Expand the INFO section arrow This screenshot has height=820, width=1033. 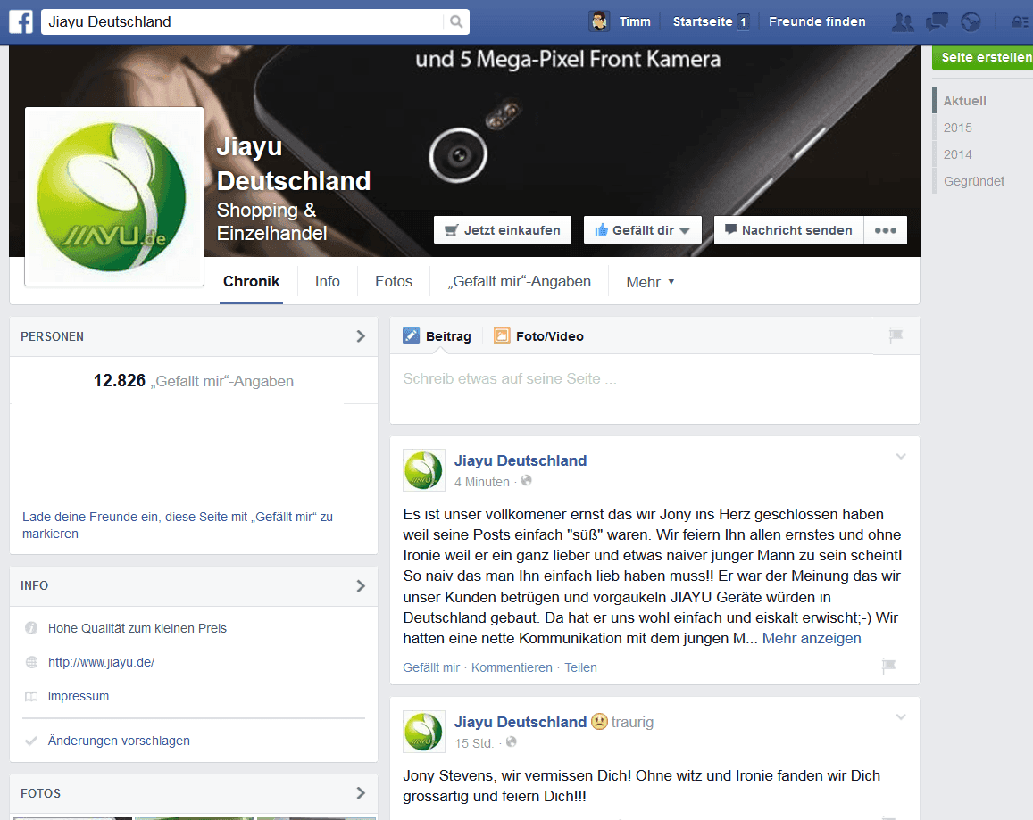click(x=361, y=585)
